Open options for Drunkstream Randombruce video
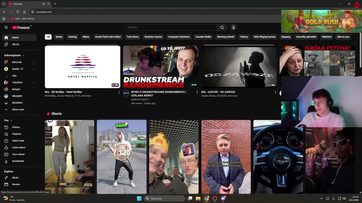The height and width of the screenshot is (203, 362). [x=197, y=92]
